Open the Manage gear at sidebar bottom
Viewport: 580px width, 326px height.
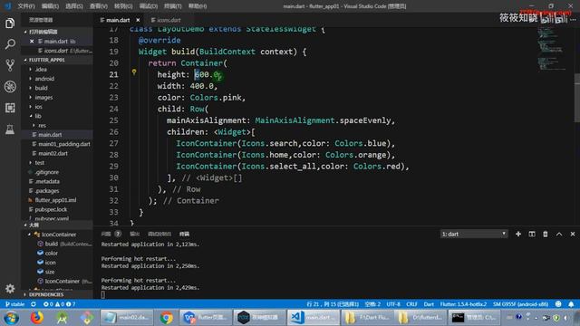coord(10,288)
